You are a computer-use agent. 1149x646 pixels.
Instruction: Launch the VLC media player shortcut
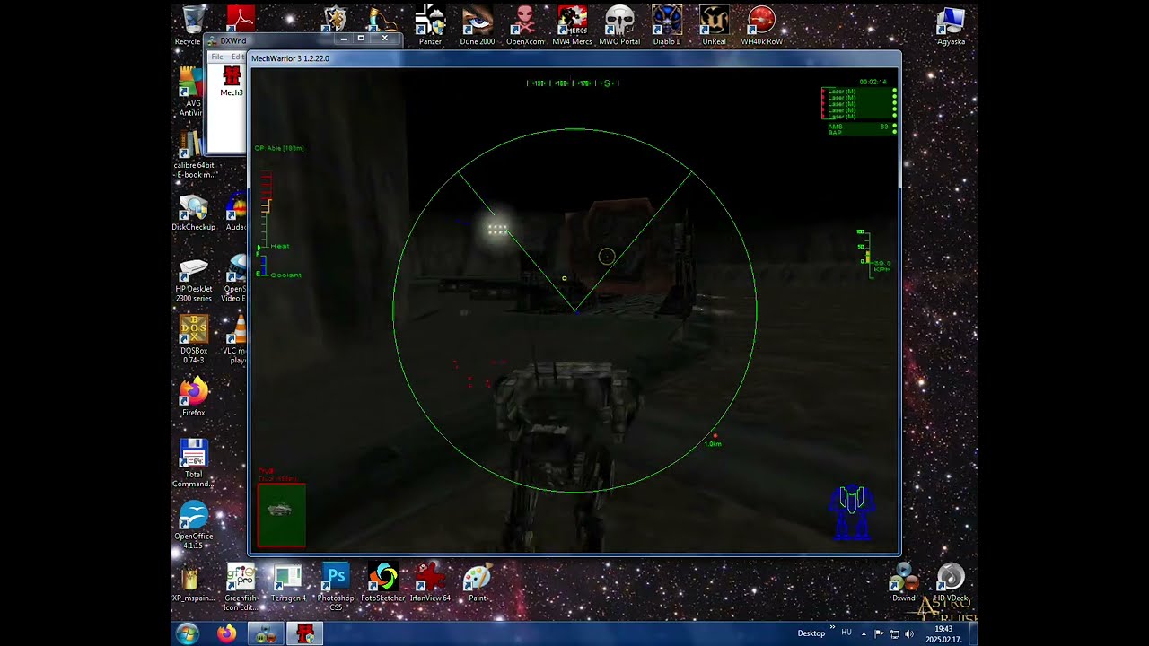pyautogui.click(x=235, y=340)
